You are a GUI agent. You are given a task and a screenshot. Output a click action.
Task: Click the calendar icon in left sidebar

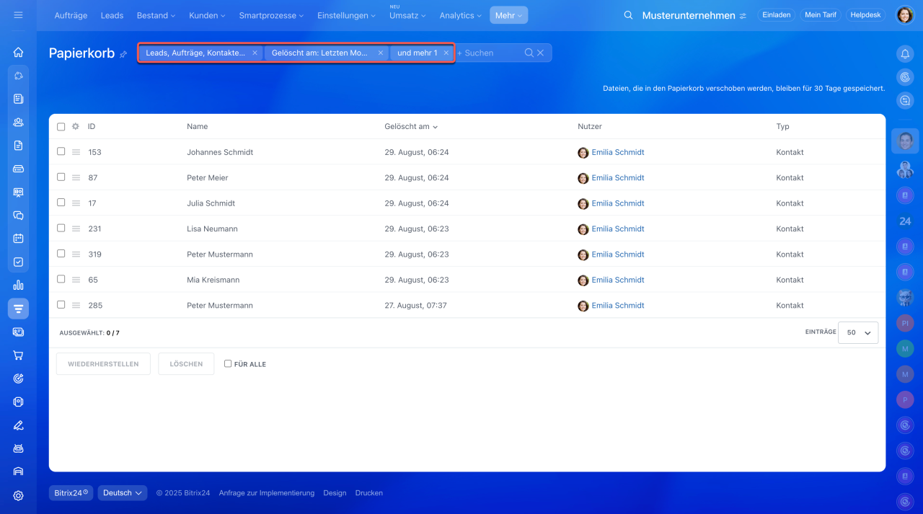[18, 239]
